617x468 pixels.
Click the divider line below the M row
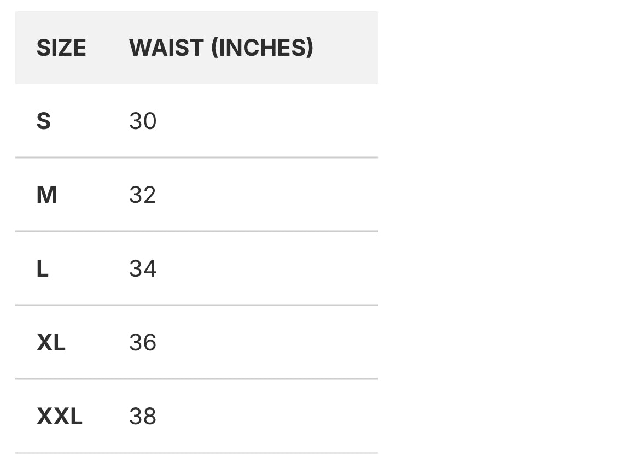pyautogui.click(x=196, y=231)
